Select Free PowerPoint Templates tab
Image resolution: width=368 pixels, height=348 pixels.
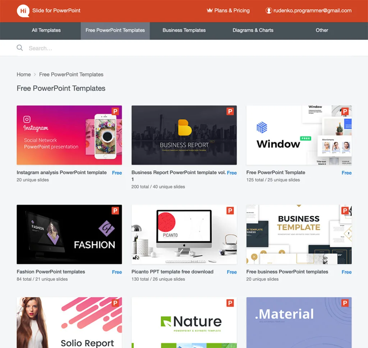tap(115, 30)
